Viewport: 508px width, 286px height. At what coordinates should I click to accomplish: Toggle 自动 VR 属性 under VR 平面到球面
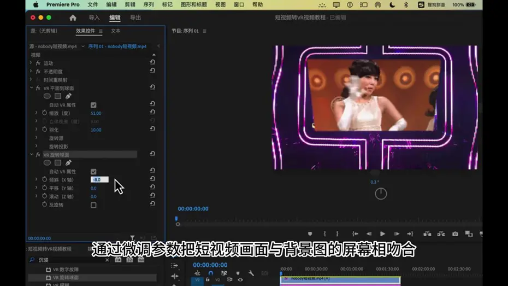[93, 105]
